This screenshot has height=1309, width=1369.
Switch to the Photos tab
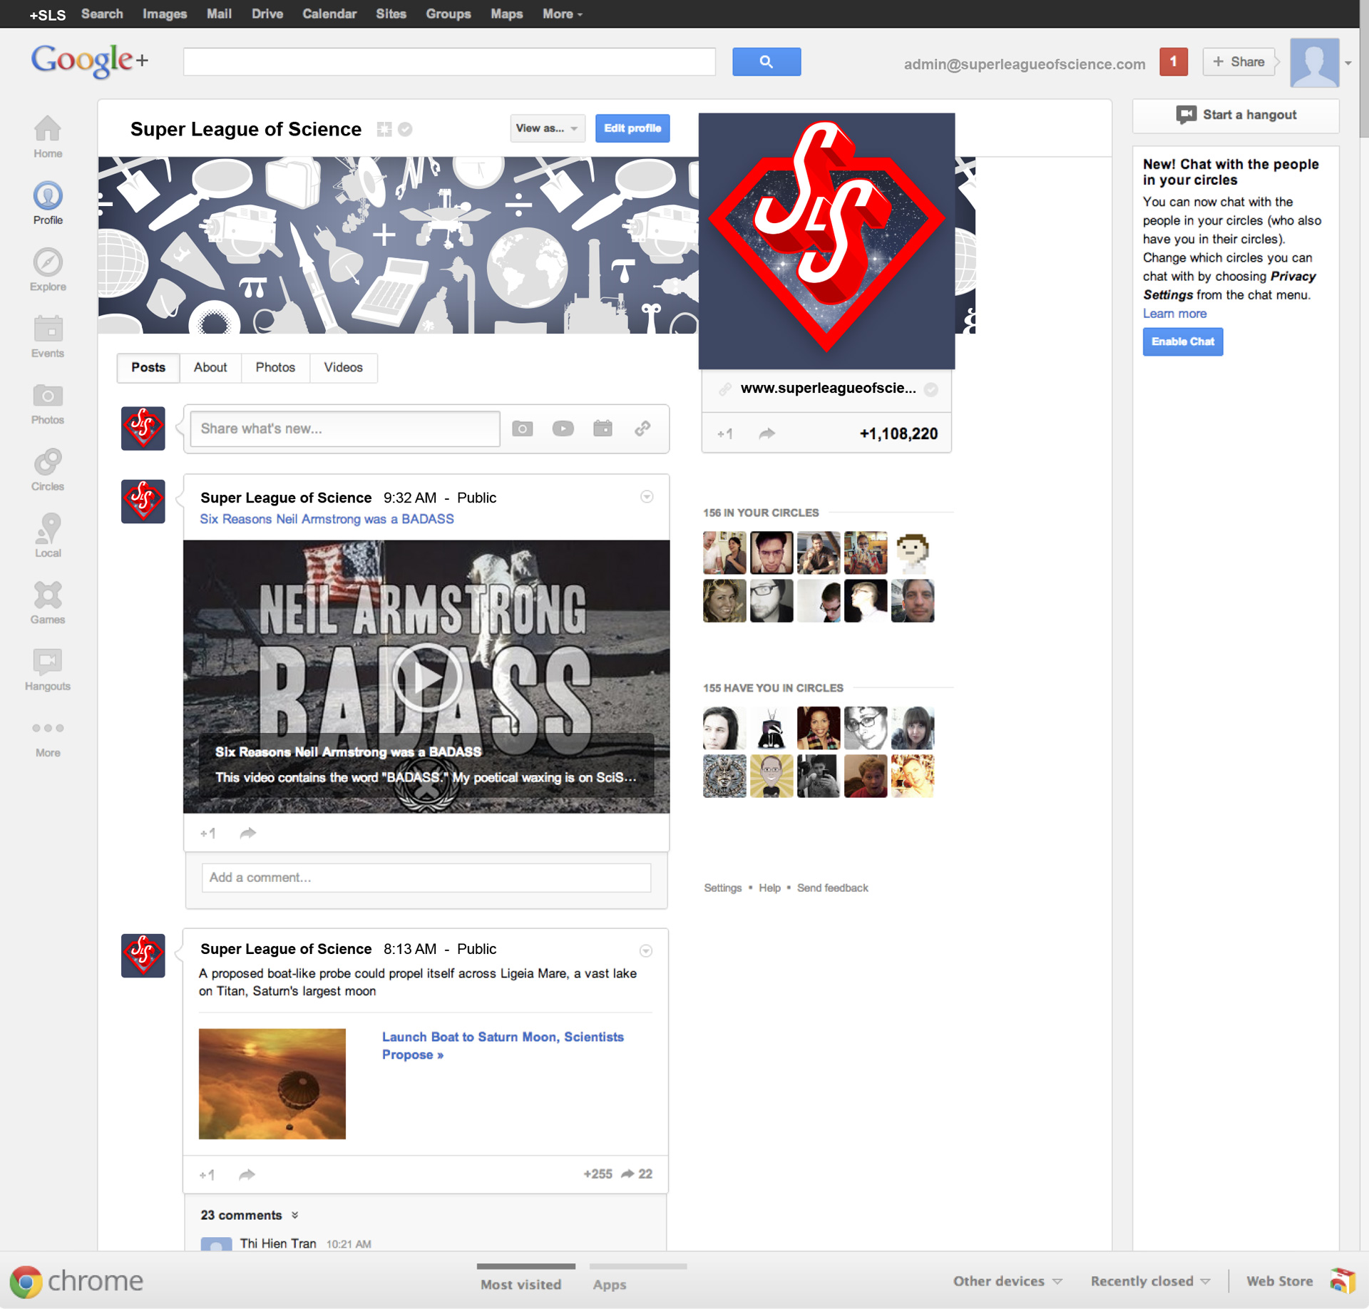(275, 367)
